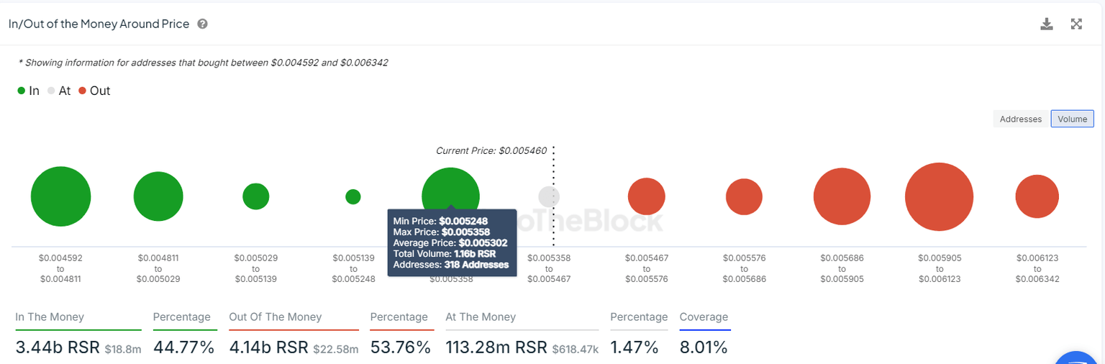Click the help question mark icon
The height and width of the screenshot is (364, 1105).
pos(203,24)
